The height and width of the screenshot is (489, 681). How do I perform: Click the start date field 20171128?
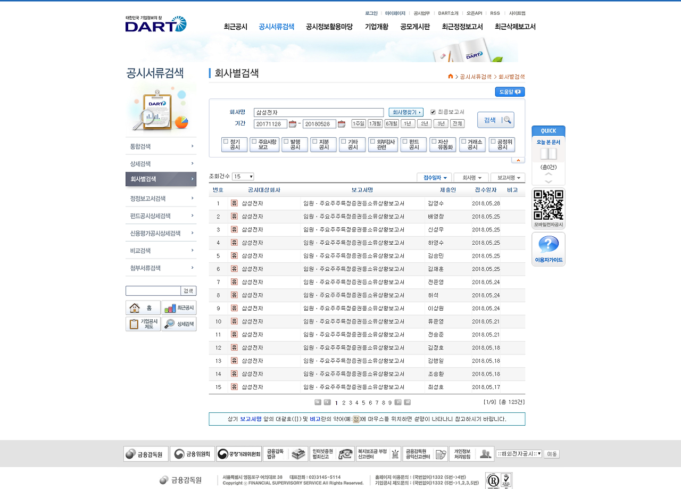point(270,124)
